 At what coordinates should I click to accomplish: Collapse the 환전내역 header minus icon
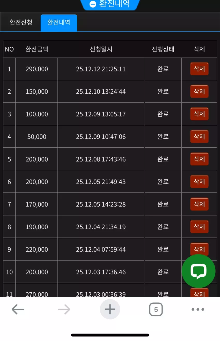click(x=93, y=4)
